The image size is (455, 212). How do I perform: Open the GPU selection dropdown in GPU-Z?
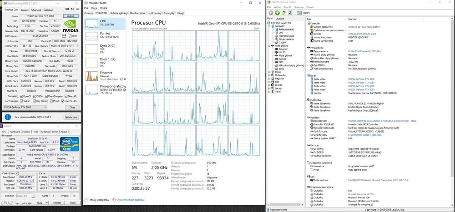[25, 107]
